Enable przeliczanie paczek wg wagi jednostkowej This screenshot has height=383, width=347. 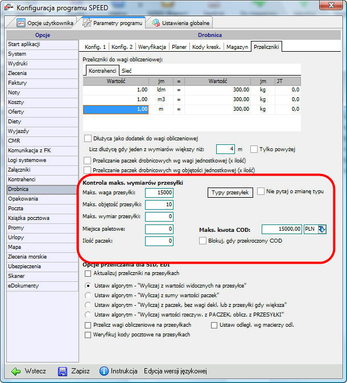[87, 161]
